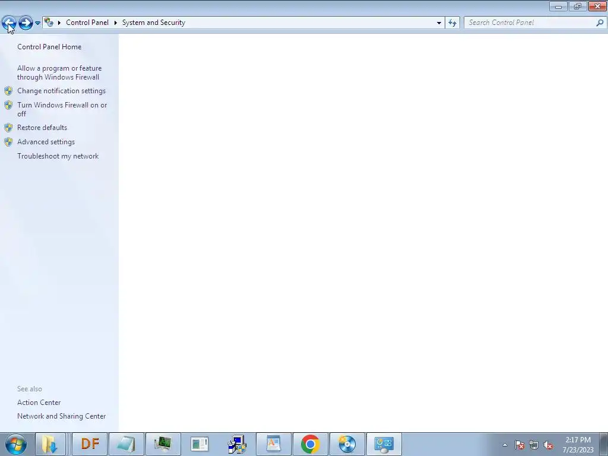Go back with the Back arrow button
608x456 pixels.
click(9, 23)
